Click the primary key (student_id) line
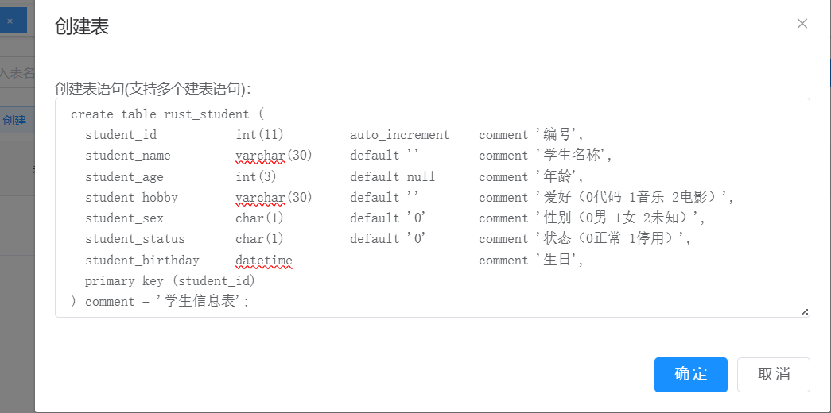 point(170,280)
